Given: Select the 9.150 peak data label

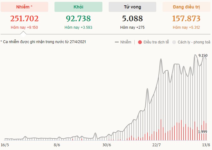Looking at the screenshot, I should 203,56.
